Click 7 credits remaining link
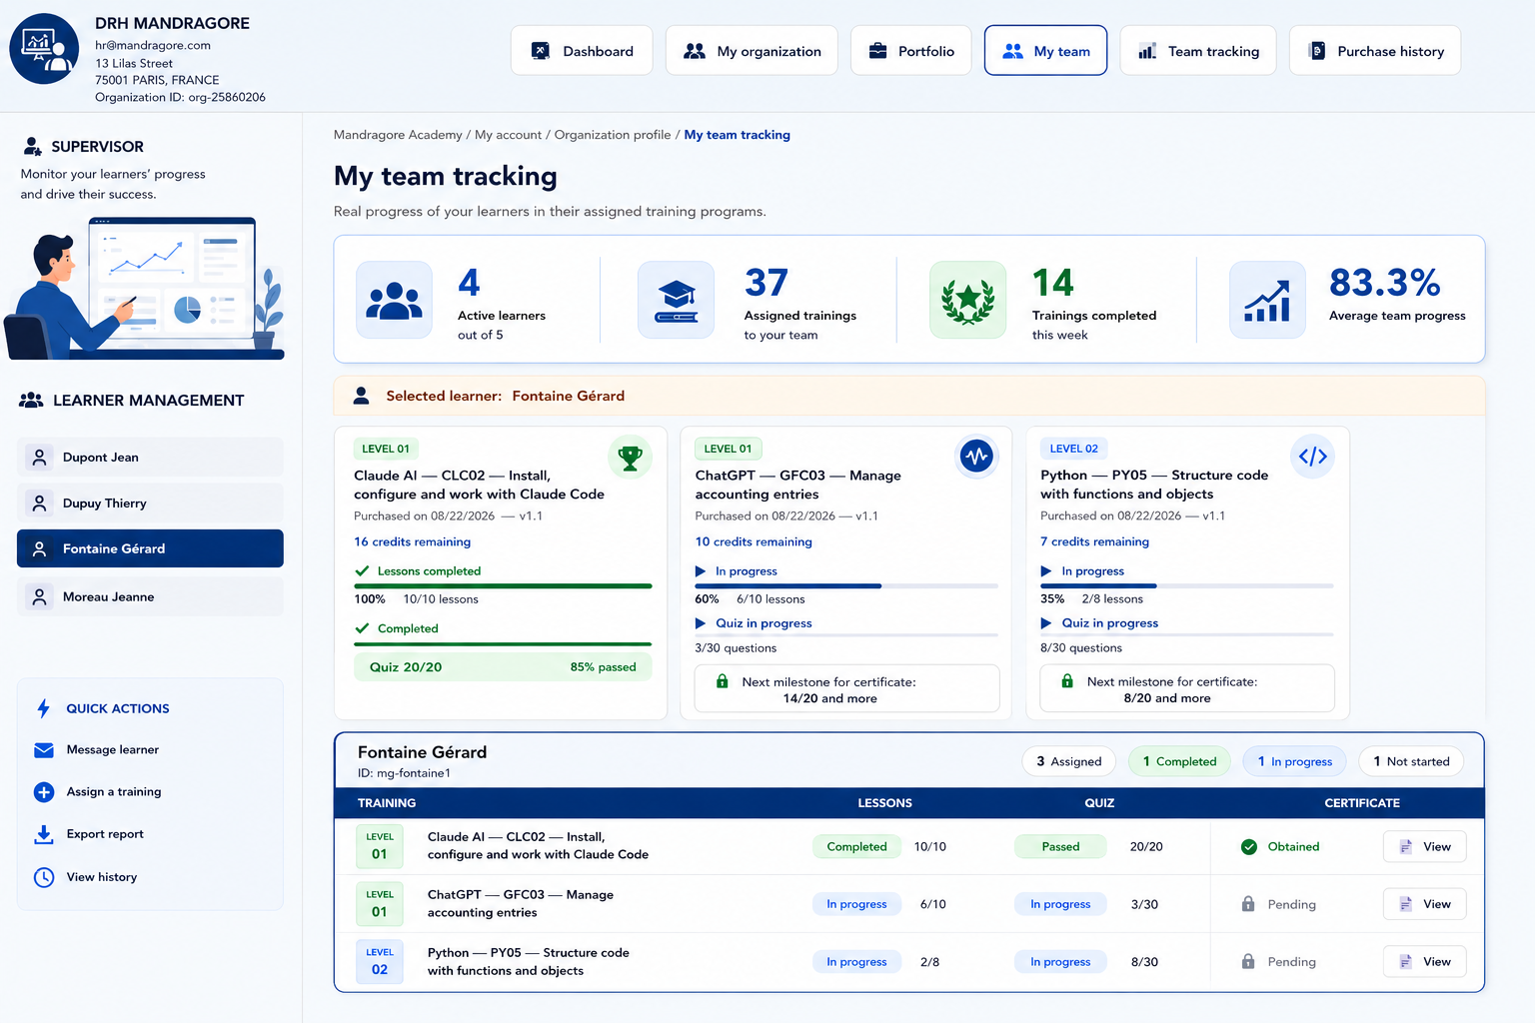1535x1023 pixels. (x=1094, y=541)
